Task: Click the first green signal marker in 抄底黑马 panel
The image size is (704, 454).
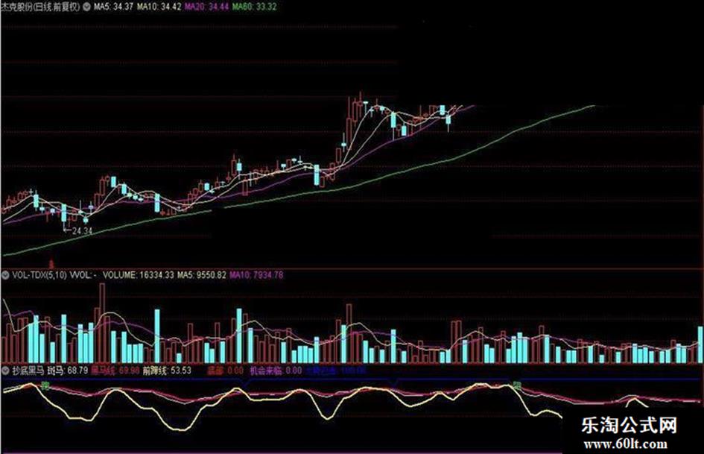Action: (x=45, y=385)
